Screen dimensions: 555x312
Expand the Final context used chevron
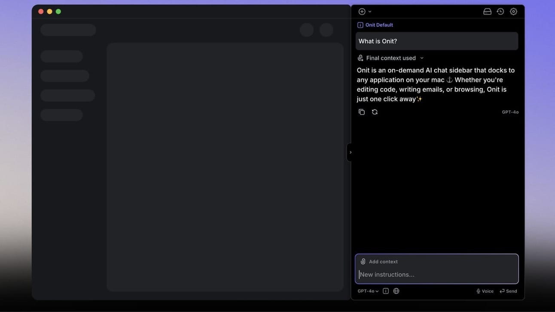click(x=422, y=58)
